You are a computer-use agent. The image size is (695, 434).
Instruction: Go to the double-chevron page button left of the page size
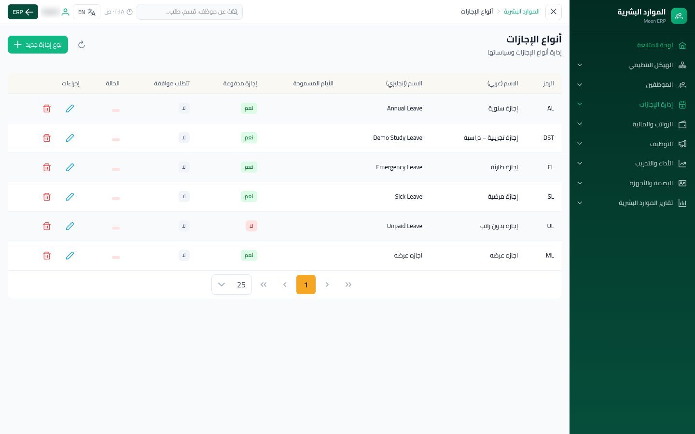[264, 285]
